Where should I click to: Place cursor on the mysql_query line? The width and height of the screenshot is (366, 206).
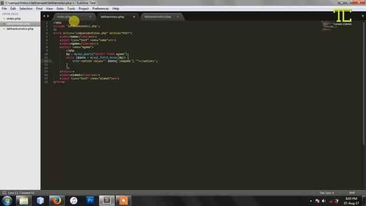[x=97, y=54]
